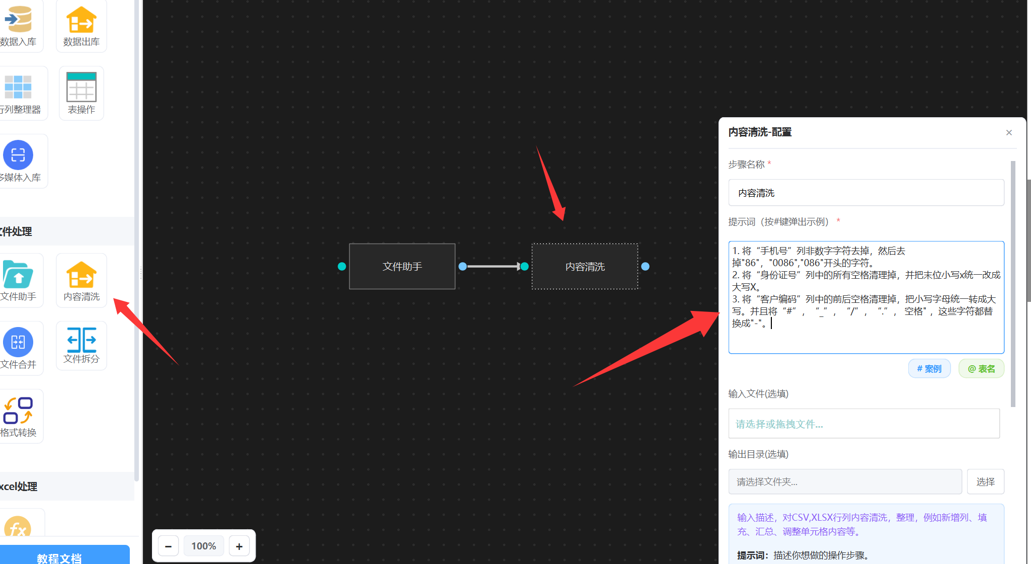
Task: Zoom out with the minus button
Action: point(169,546)
